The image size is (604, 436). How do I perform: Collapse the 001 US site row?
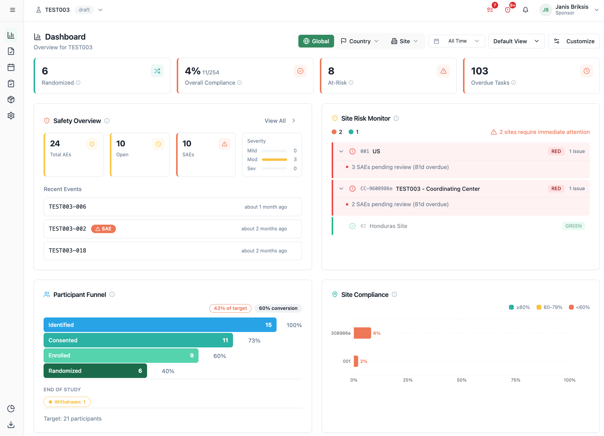(341, 151)
